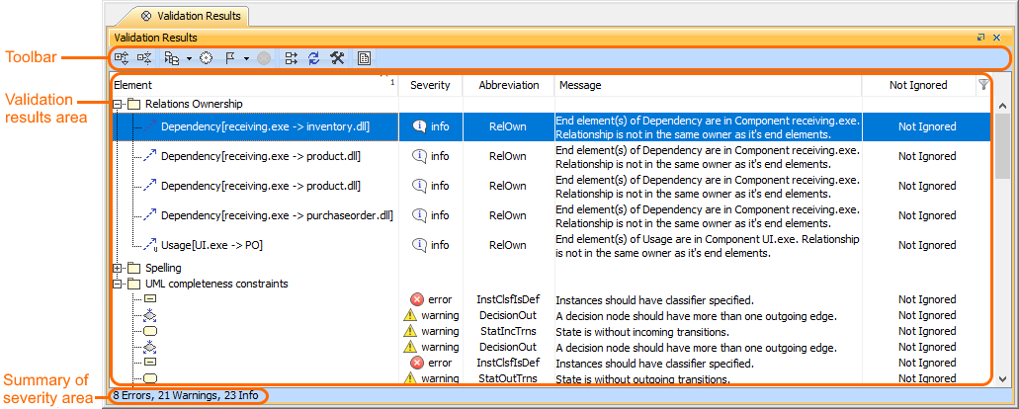
Task: Expand the Spelling tree node
Action: coord(118,268)
